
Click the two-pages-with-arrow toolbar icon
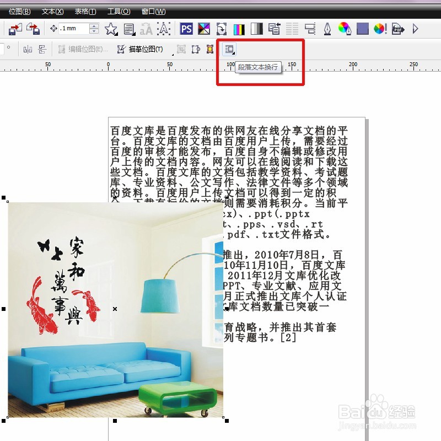(274, 29)
